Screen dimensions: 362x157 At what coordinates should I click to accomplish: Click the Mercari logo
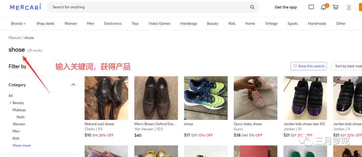point(25,7)
